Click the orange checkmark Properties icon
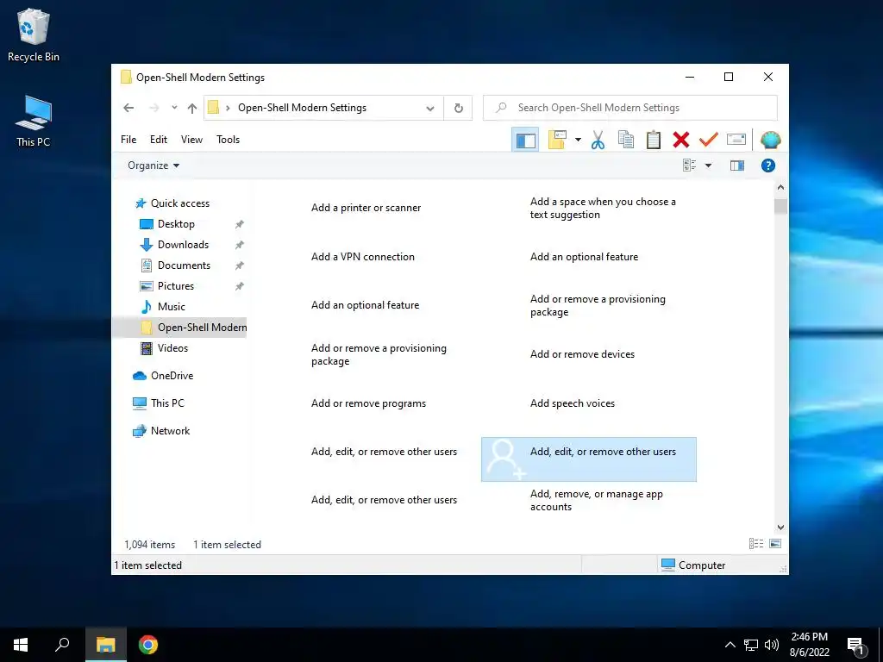This screenshot has width=883, height=662. pos(709,139)
